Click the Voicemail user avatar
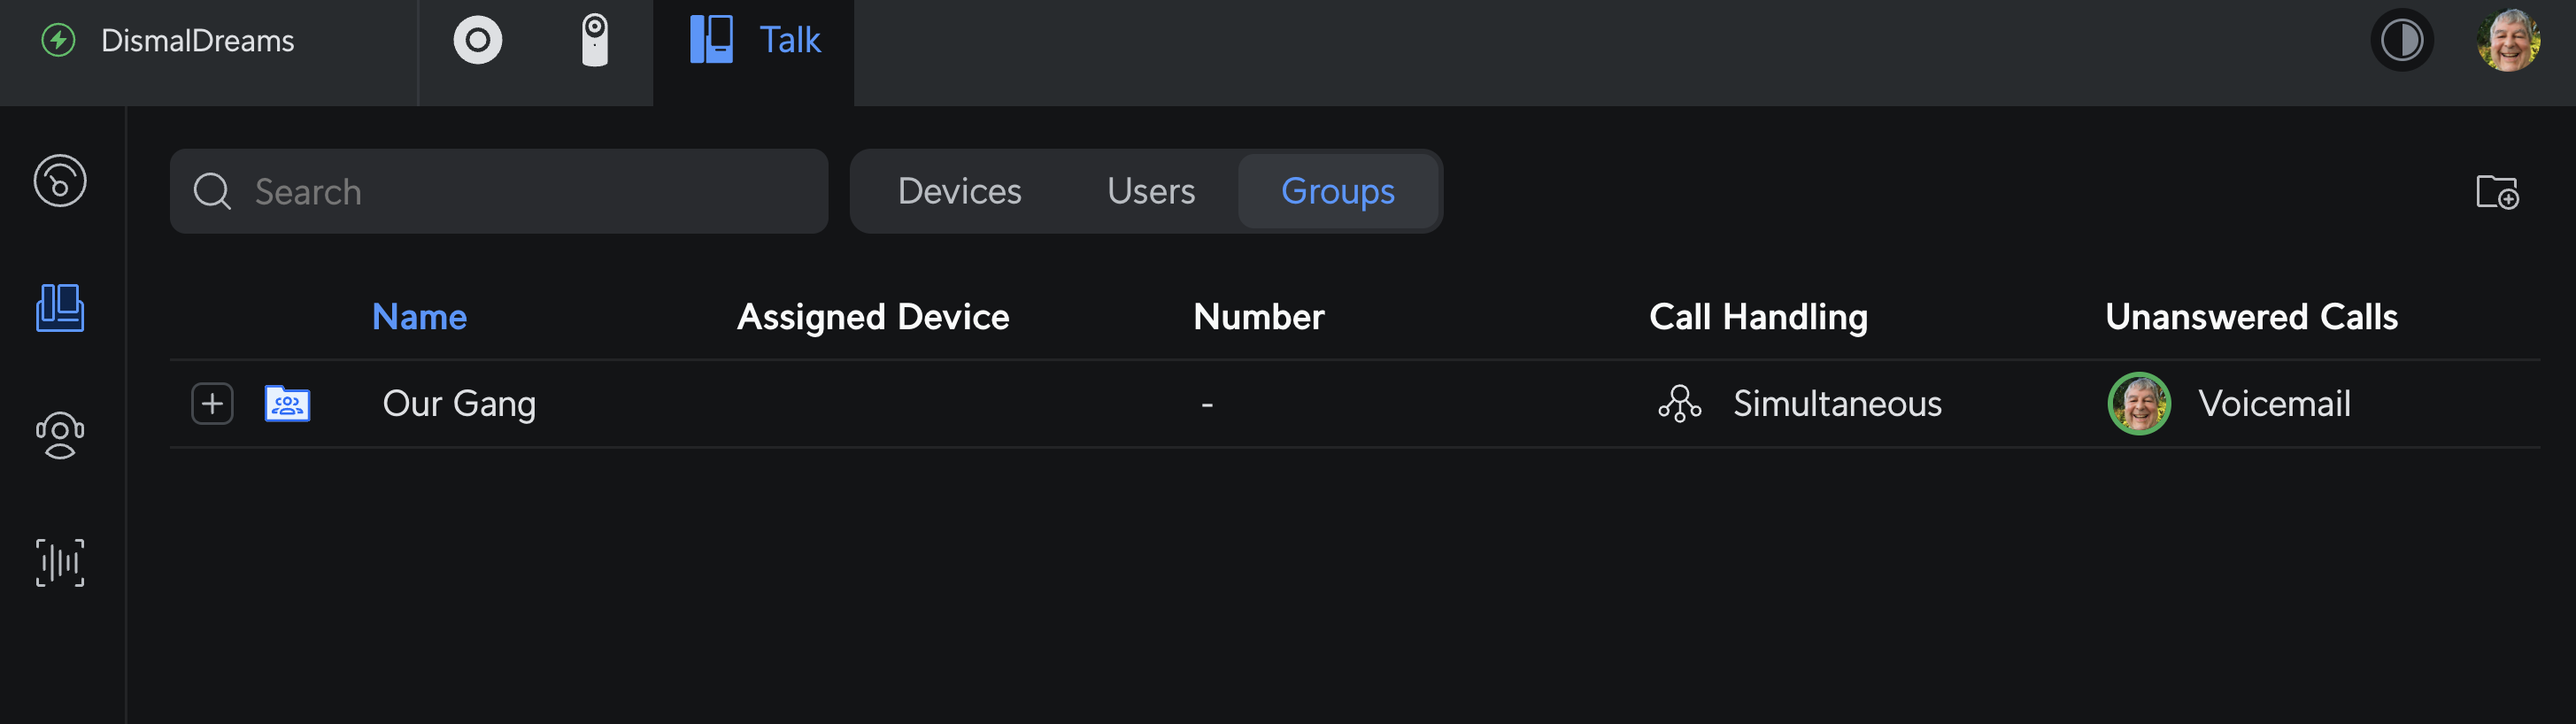 tap(2138, 404)
